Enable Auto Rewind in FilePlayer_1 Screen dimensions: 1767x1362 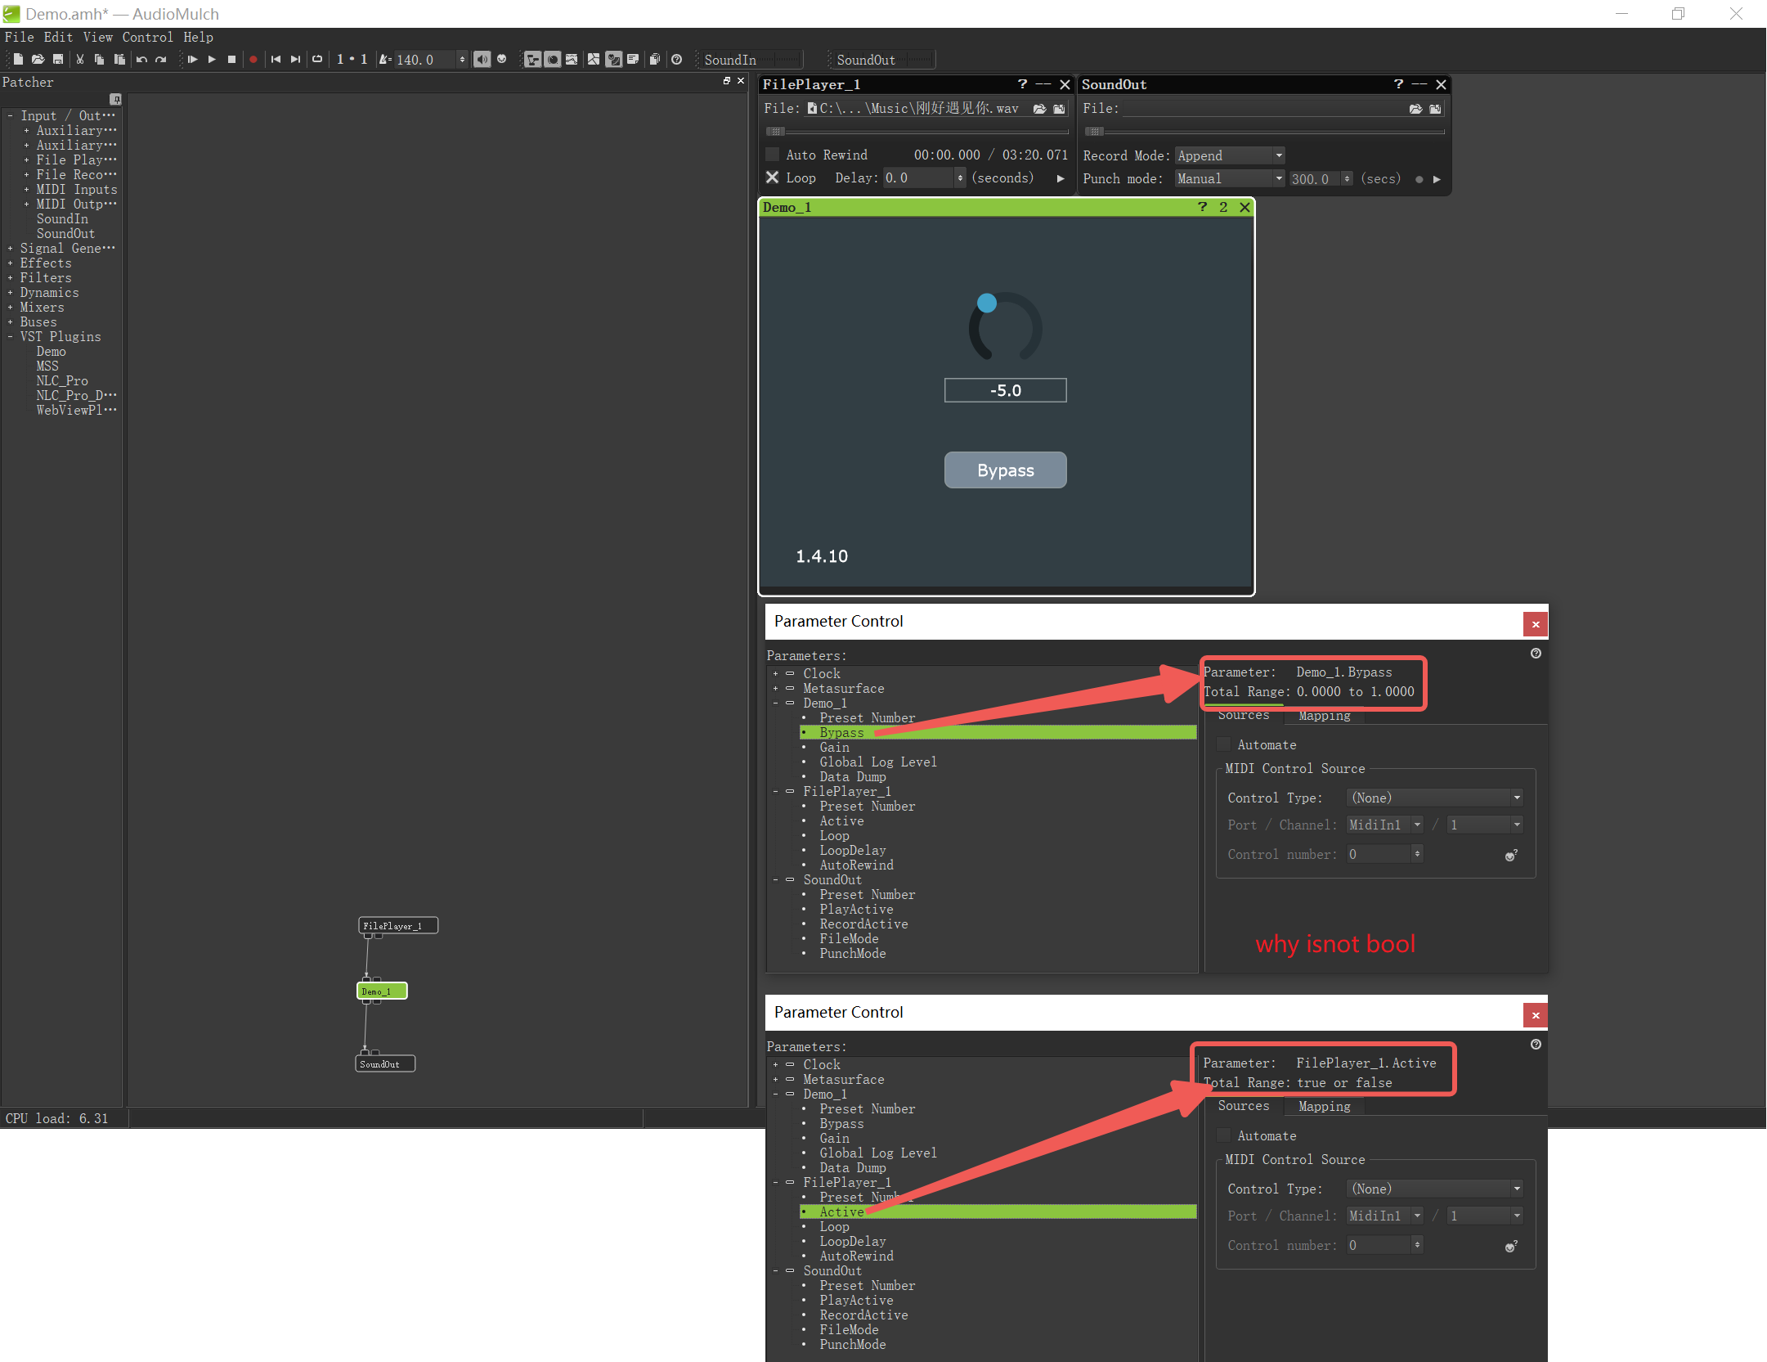(x=771, y=154)
